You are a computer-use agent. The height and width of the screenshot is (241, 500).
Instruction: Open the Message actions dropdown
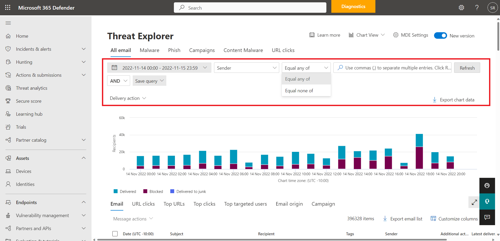pyautogui.click(x=133, y=219)
